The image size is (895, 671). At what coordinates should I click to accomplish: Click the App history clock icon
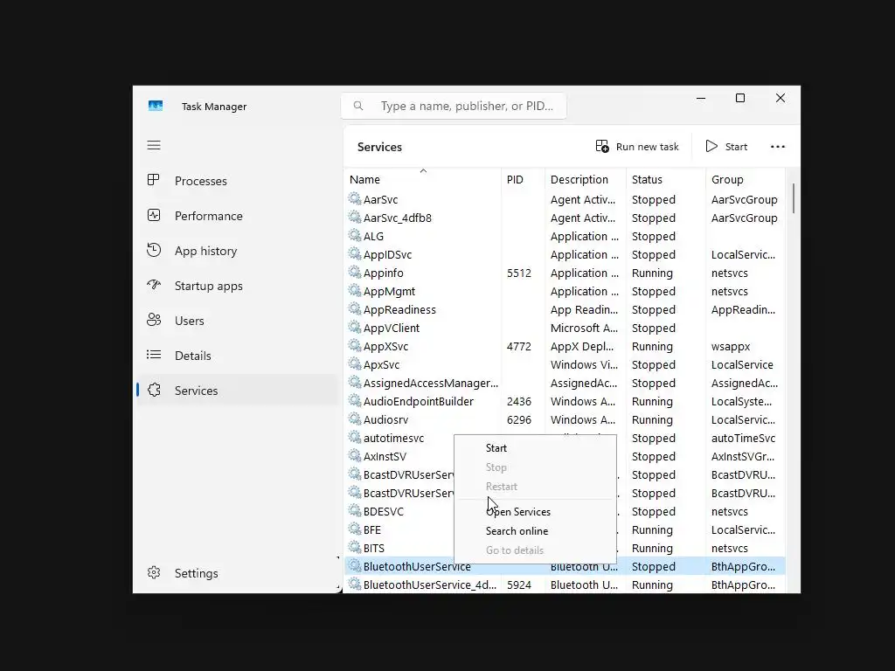tap(154, 250)
